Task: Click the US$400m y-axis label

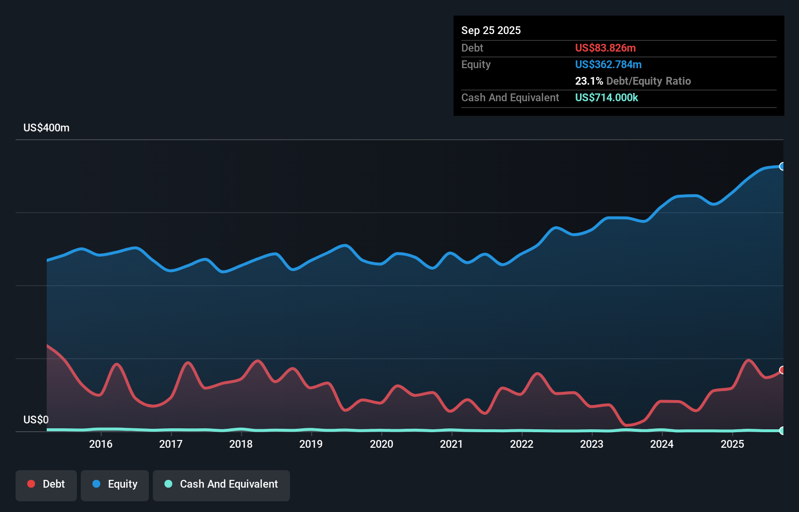Action: (46, 128)
